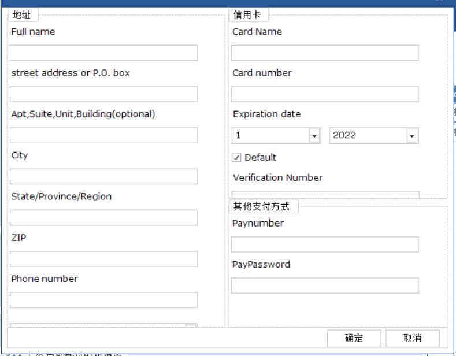Screen dimensions: 456x356
Task: Focus the Phone number field
Action: tap(103, 300)
